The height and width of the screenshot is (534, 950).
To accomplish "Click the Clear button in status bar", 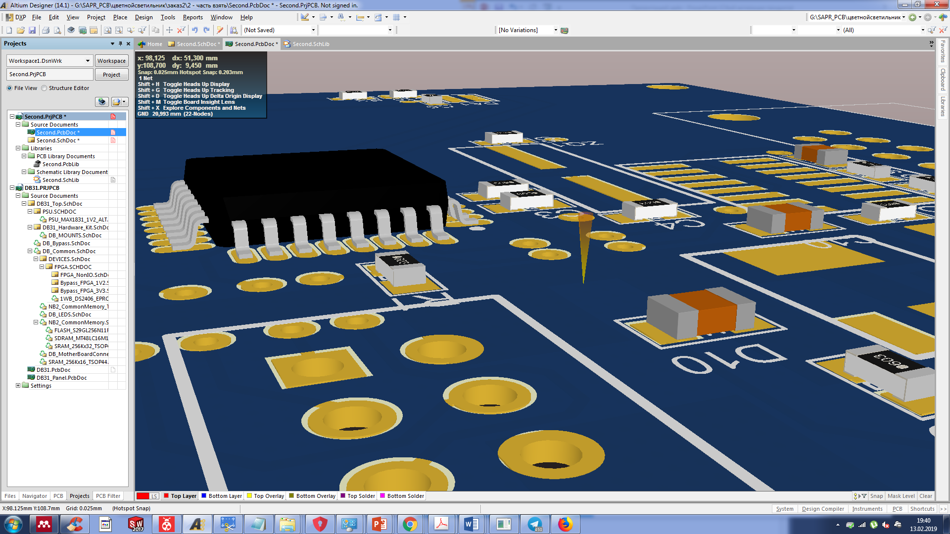I will click(925, 496).
